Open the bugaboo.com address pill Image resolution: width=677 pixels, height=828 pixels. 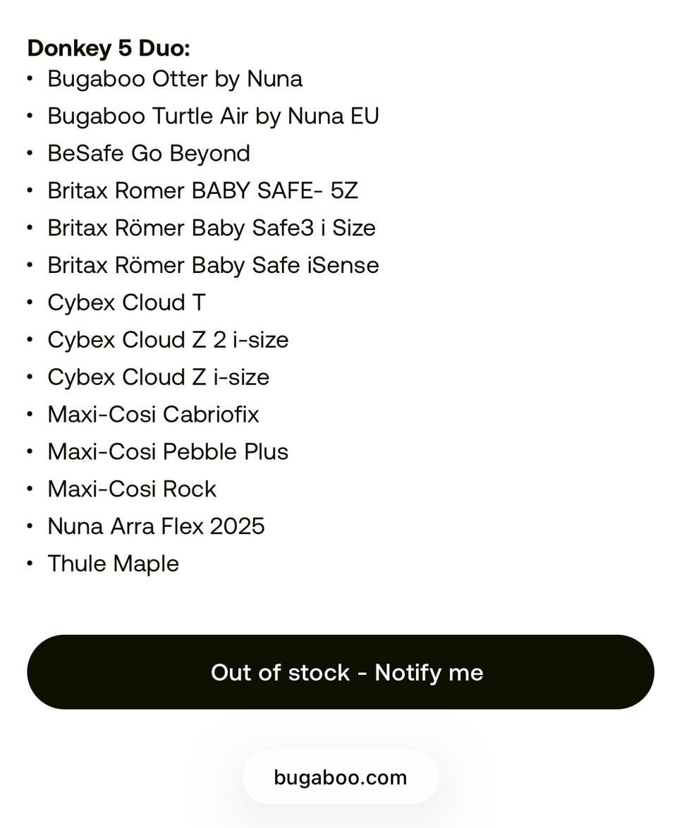(341, 777)
